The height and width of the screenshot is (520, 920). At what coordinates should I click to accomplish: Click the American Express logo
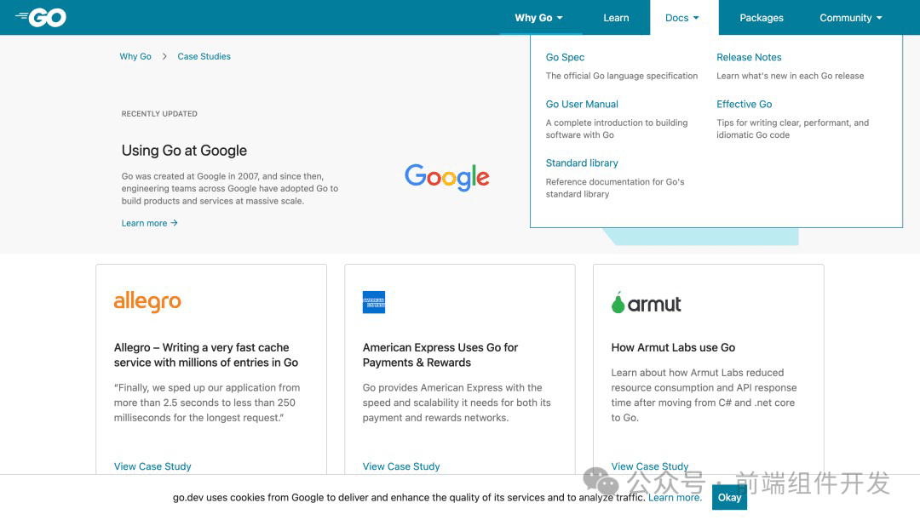pos(374,302)
